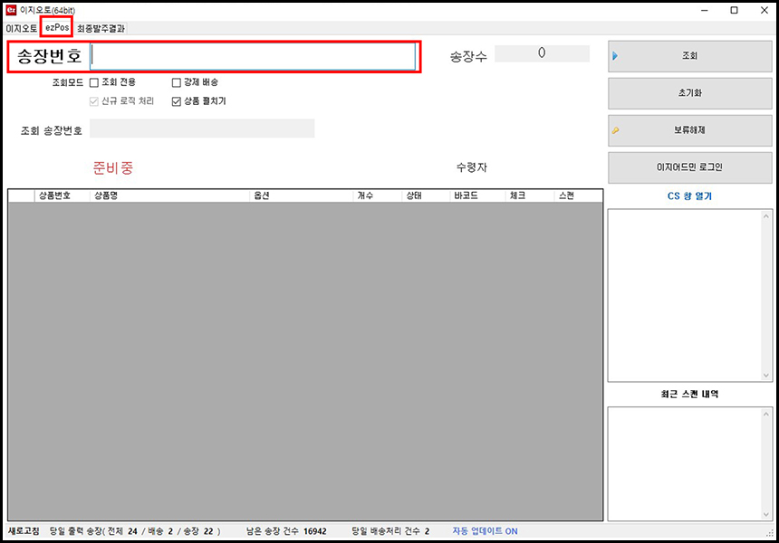
Task: Switch to the 이지오토 tab
Action: (22, 28)
